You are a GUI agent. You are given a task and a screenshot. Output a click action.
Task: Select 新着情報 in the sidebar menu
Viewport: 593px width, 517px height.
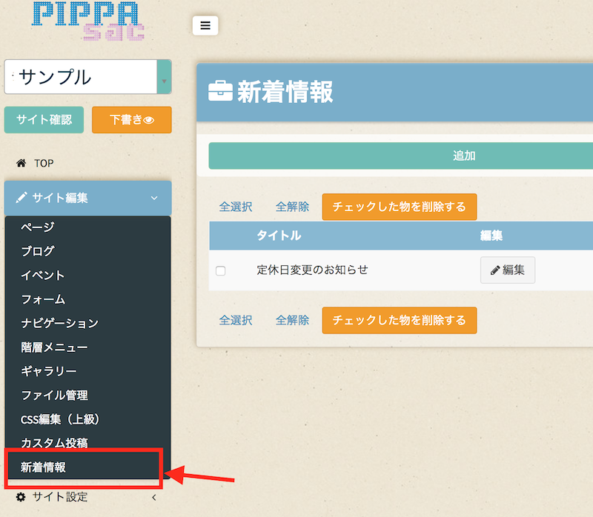(43, 467)
